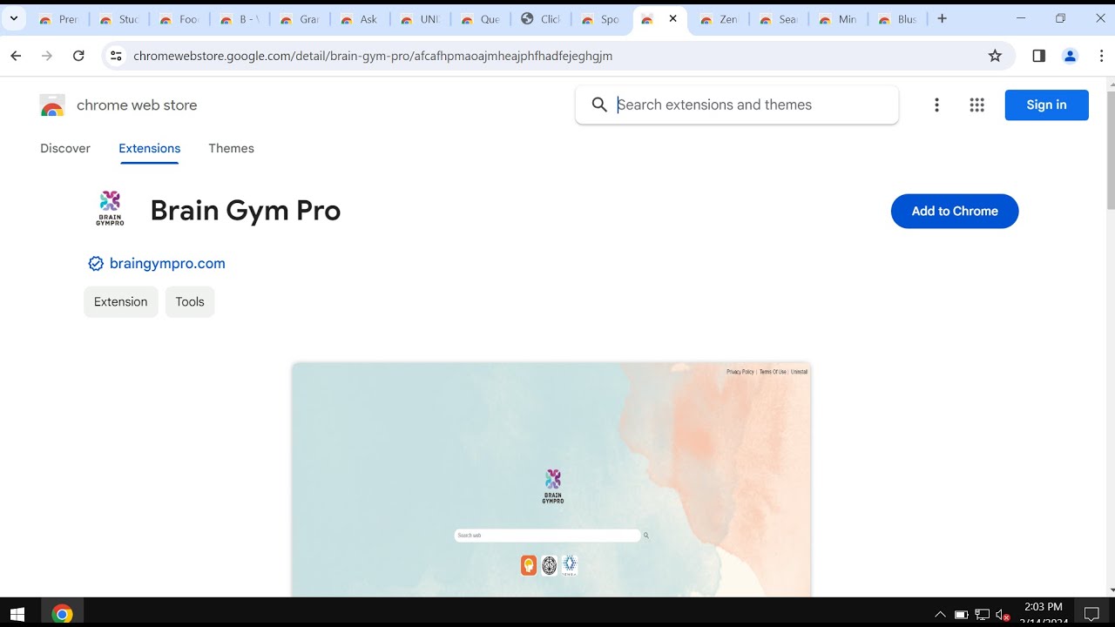Open the Chrome profile avatar
Screen dimensions: 1115x627
(1070, 56)
